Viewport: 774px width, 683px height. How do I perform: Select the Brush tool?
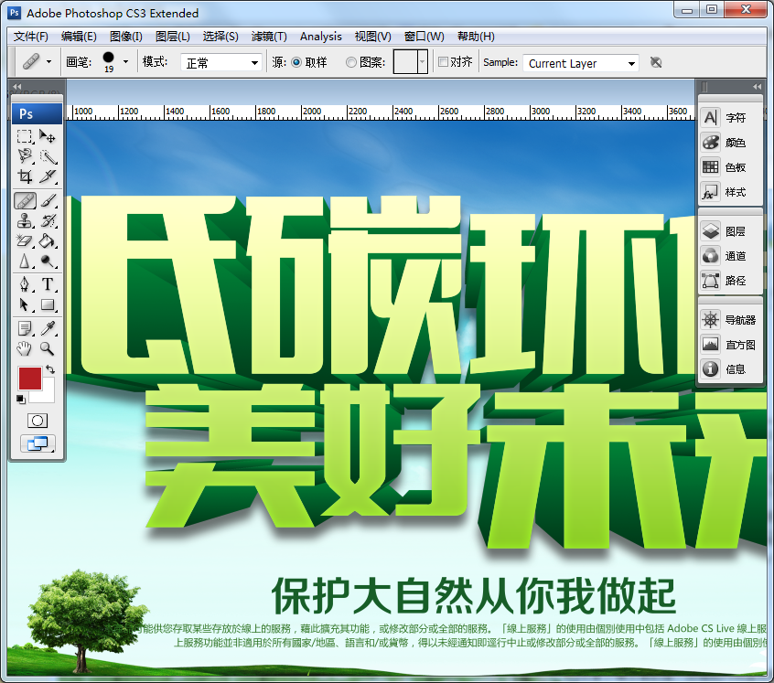point(48,201)
